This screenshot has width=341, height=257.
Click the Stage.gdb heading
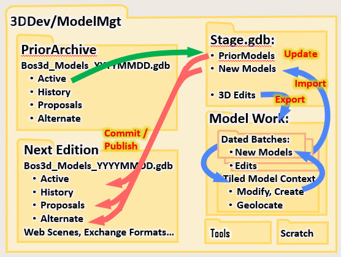242,40
